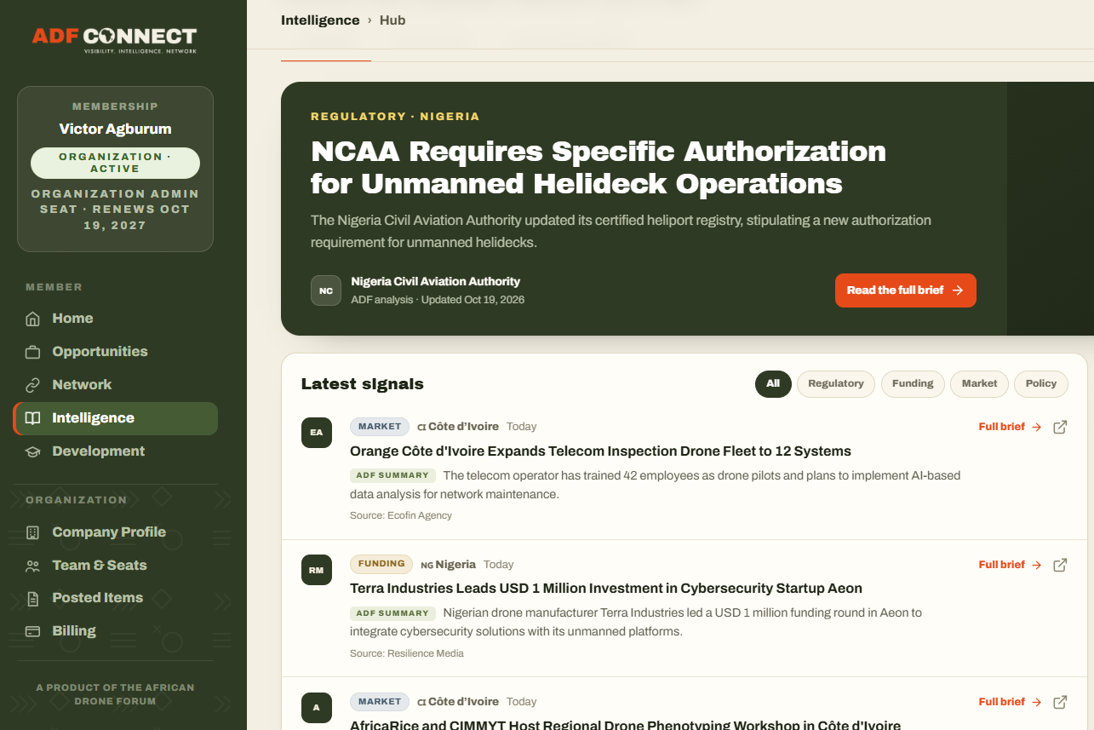Open Full brief for Terra Industries story
This screenshot has height=730, width=1094.
click(1010, 565)
